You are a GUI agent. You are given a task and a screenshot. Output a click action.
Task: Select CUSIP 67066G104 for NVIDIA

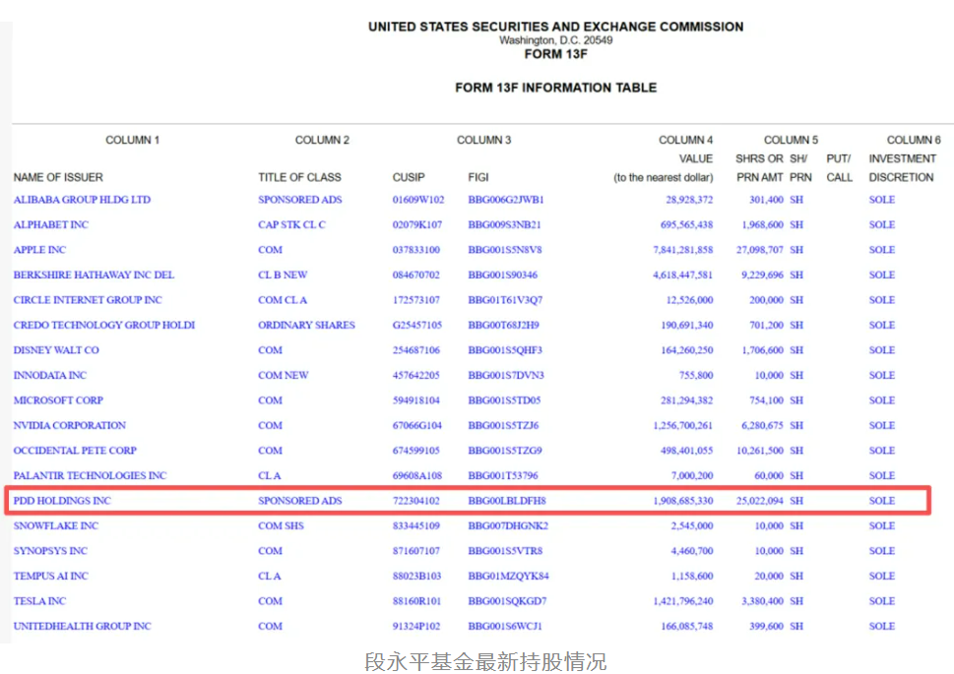pos(417,425)
